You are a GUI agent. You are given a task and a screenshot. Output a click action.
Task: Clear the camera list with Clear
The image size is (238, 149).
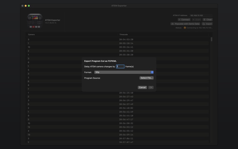pyautogui.click(x=207, y=20)
